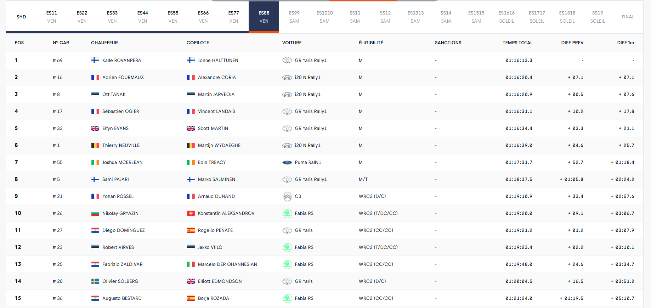
Task: Click Ireland flag beside Joshua MCERLEAN
Action: click(95, 162)
